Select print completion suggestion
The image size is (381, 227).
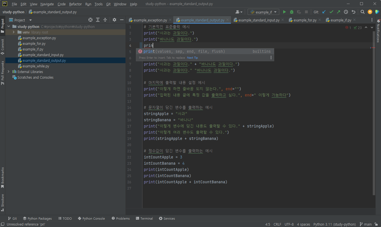coord(205,51)
